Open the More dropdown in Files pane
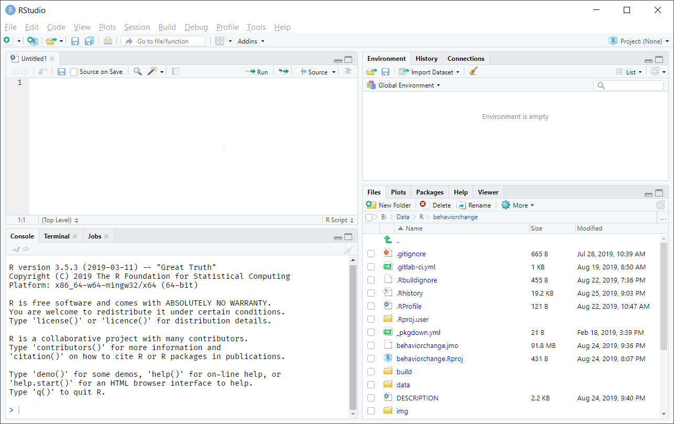 click(x=518, y=205)
